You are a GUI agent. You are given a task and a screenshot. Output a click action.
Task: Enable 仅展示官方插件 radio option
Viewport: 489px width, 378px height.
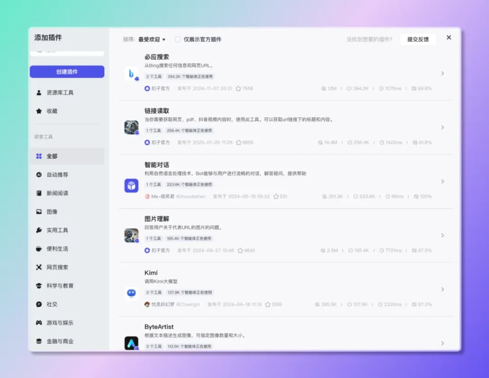(x=178, y=39)
